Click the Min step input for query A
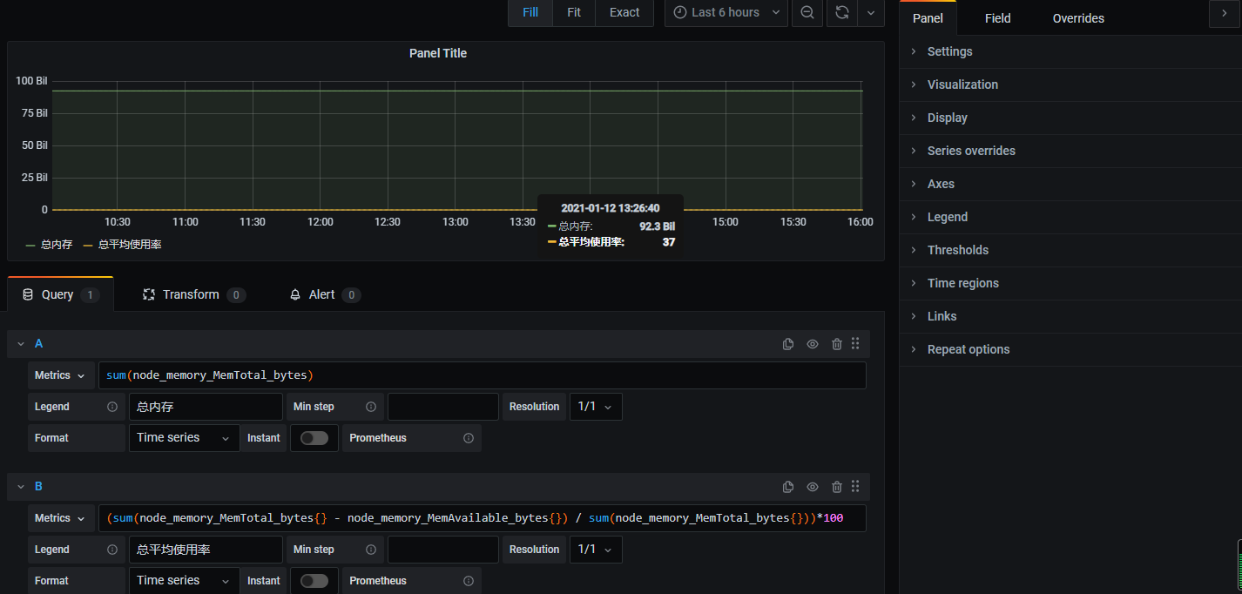The width and height of the screenshot is (1242, 594). click(442, 407)
